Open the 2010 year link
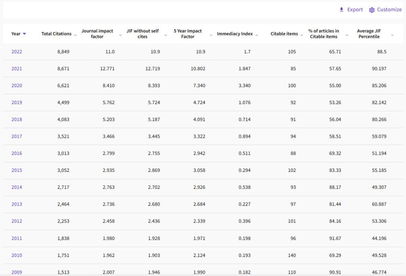The height and width of the screenshot is (276, 406). (17, 255)
